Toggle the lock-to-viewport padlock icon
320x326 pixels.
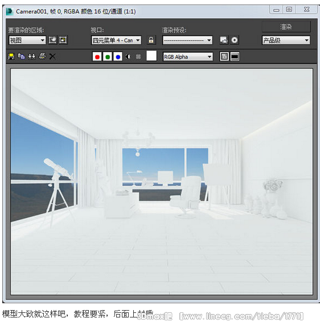pos(151,40)
